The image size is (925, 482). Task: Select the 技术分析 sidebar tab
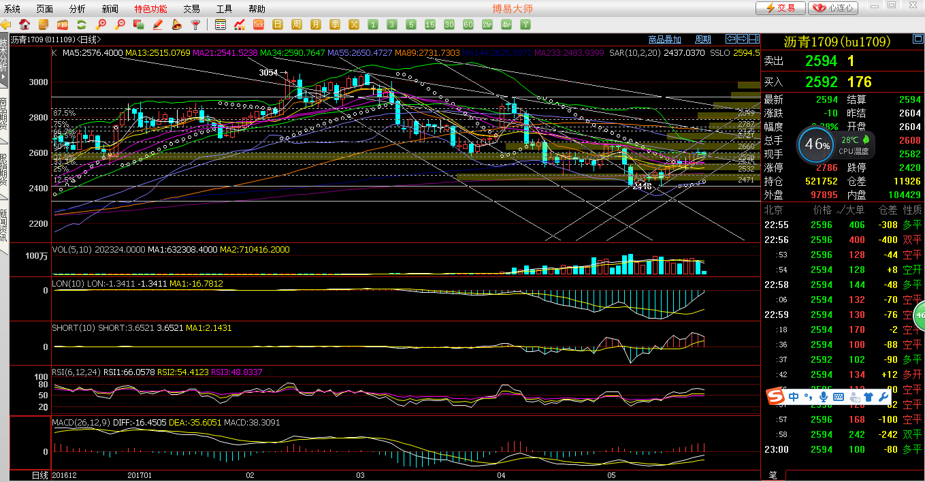point(4,61)
